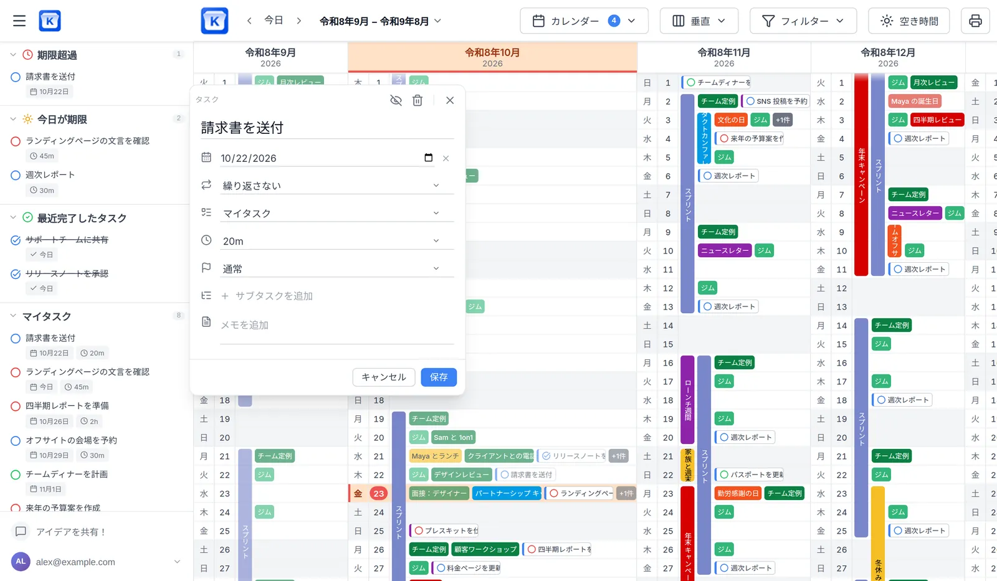The width and height of the screenshot is (997, 581).
Task: Click the K logo beside the calendar navigation
Action: coord(214,21)
